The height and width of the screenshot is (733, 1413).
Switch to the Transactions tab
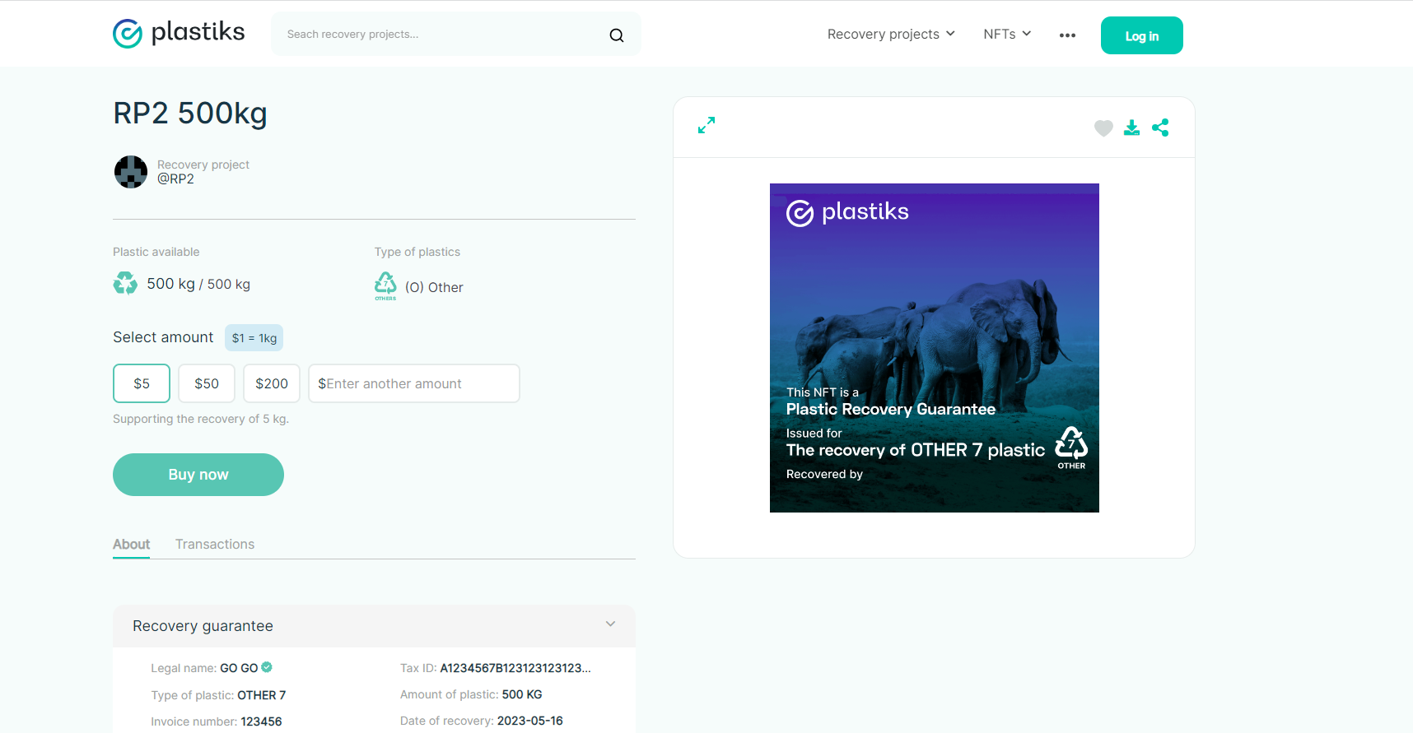click(x=215, y=544)
